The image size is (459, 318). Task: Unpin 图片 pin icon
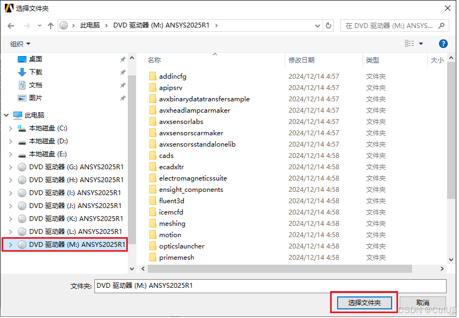(x=123, y=98)
